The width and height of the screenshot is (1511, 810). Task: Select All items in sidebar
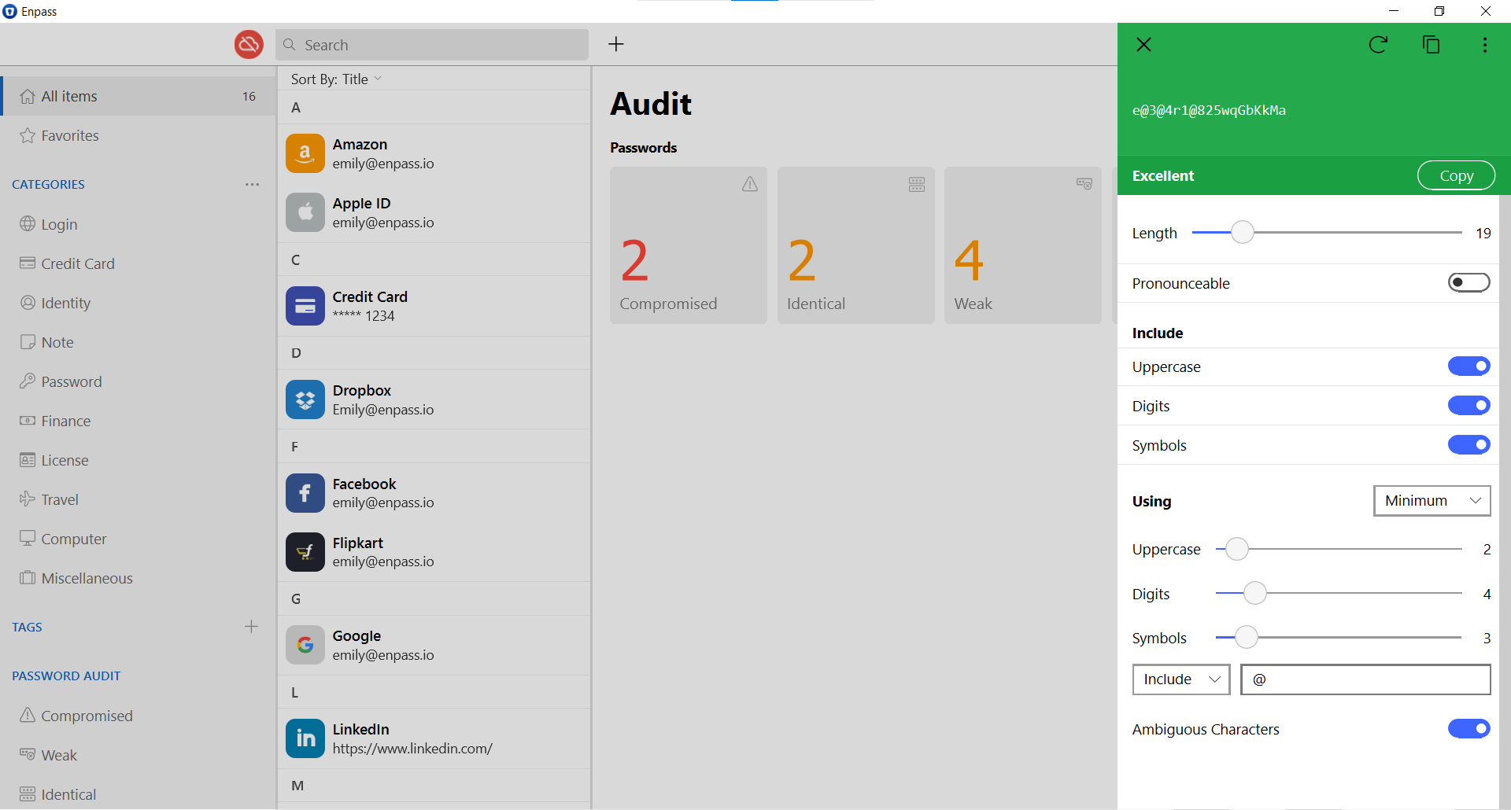[x=139, y=96]
